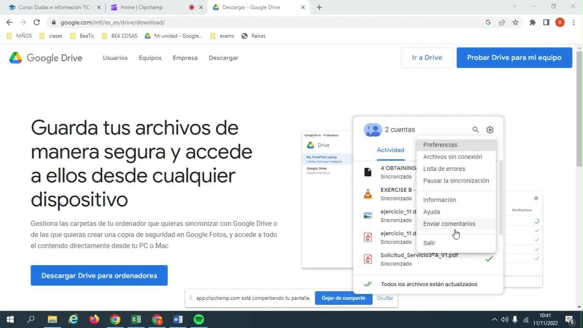Viewport: 583px width, 328px height.
Task: Open the Empresa menu item
Action: click(x=185, y=58)
